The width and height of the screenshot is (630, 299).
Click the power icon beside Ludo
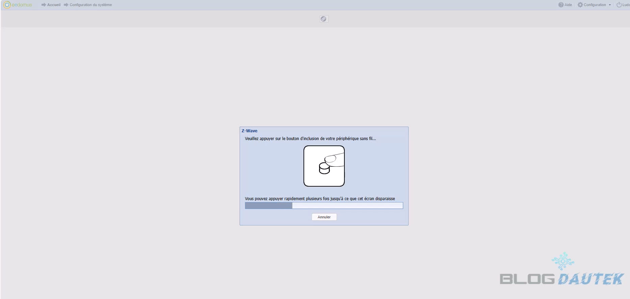(x=619, y=5)
